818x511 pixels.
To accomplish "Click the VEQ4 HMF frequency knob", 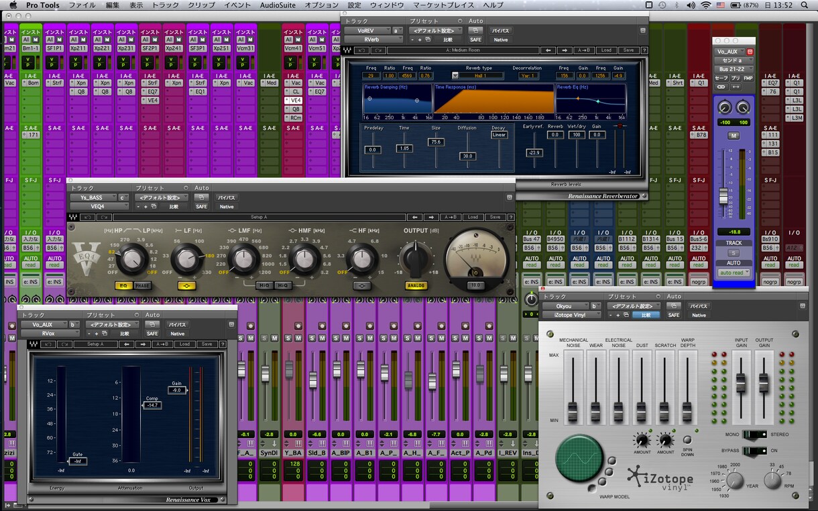I will tap(304, 259).
